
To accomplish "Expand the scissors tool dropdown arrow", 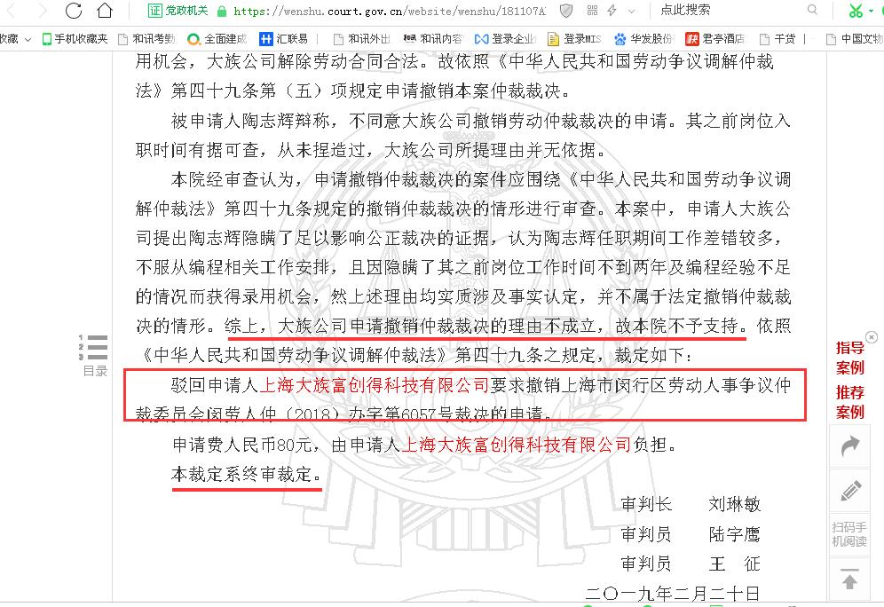I will (871, 11).
